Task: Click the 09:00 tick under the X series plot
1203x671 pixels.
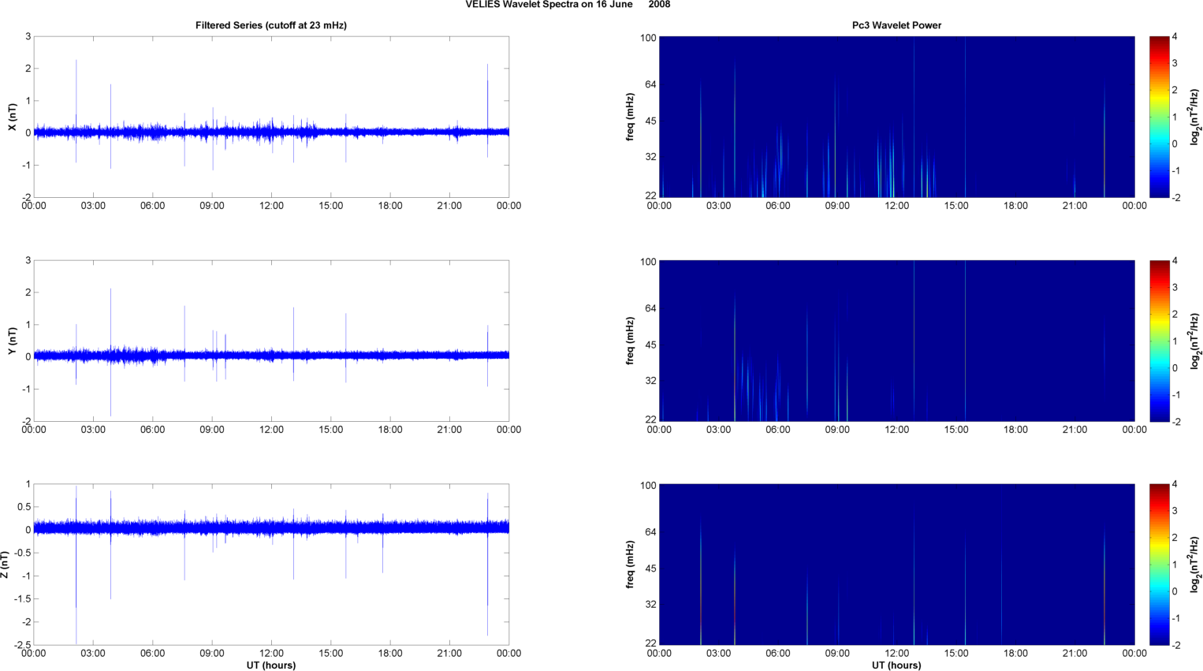Action: 212,206
